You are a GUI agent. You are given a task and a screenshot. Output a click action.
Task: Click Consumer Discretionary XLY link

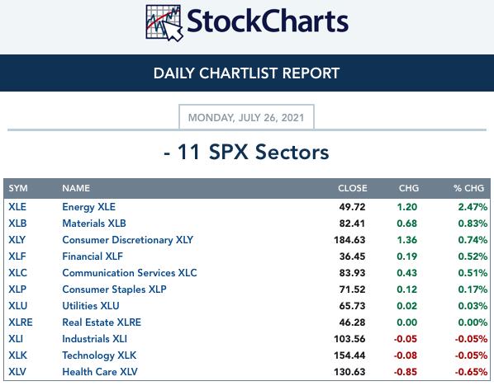127,240
